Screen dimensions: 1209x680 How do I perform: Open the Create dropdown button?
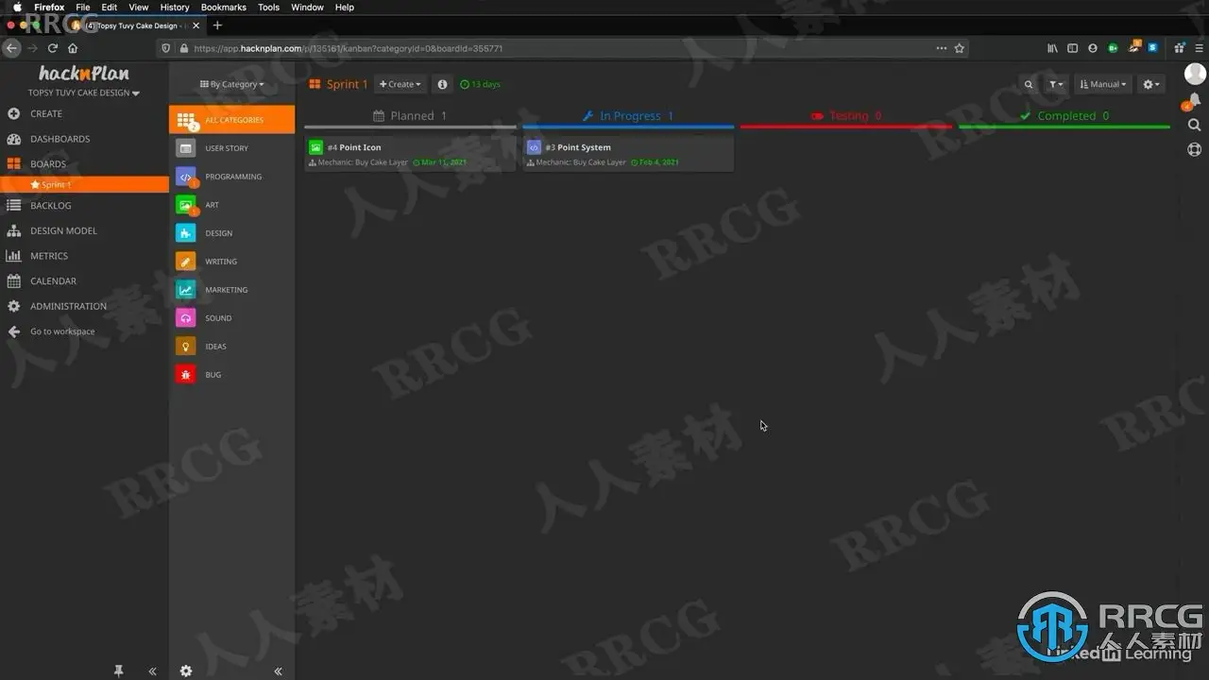pos(400,84)
